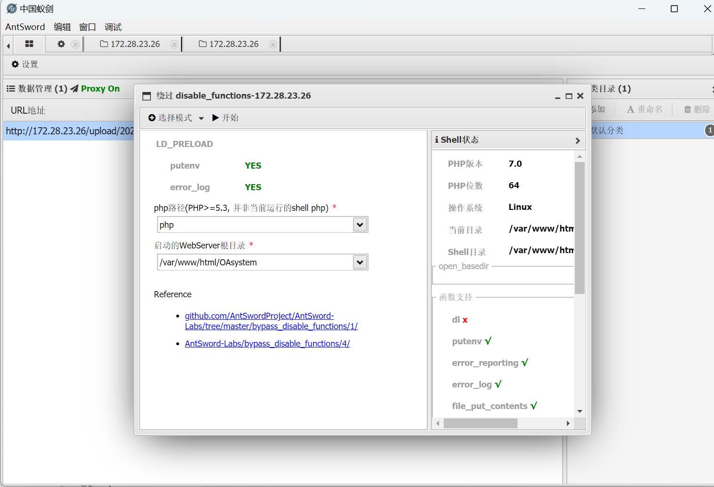The height and width of the screenshot is (487, 714).
Task: Open the AntSword-Labs bypass_disable_functions/4 link
Action: (267, 344)
